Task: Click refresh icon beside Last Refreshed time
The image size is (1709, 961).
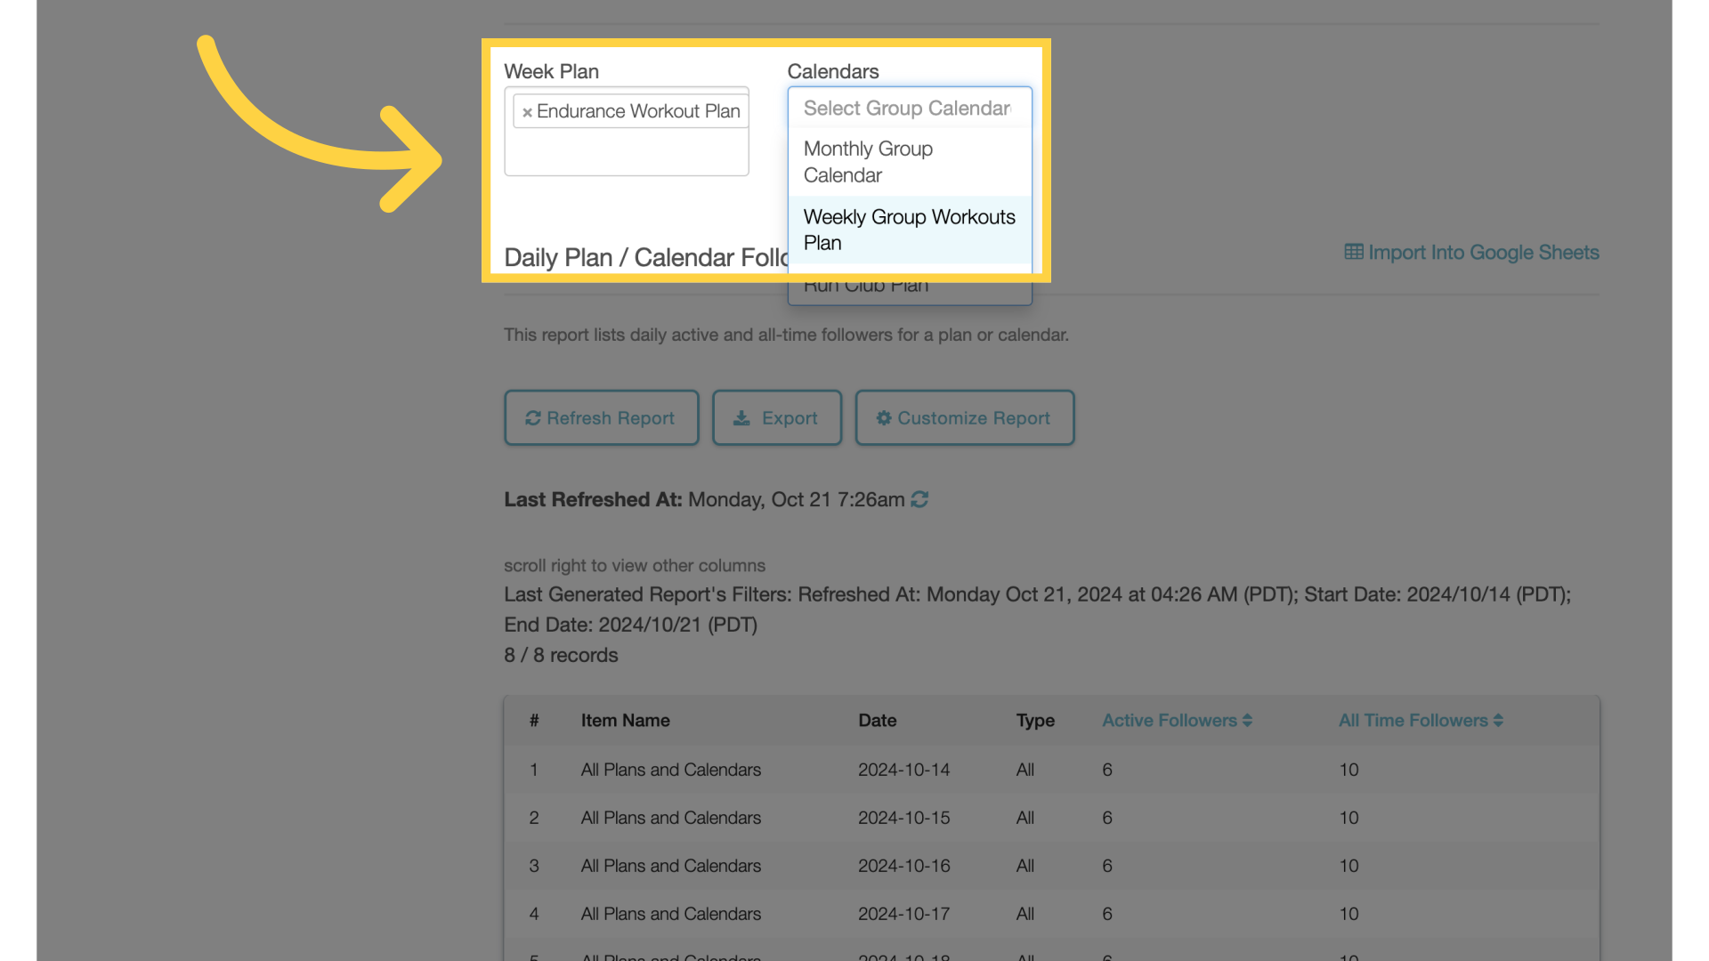Action: pyautogui.click(x=919, y=500)
